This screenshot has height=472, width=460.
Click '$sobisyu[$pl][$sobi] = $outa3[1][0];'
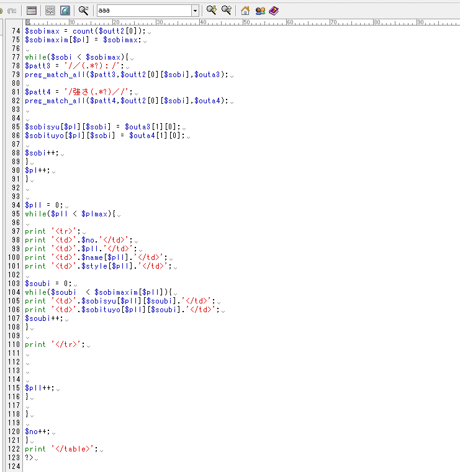pyautogui.click(x=103, y=127)
